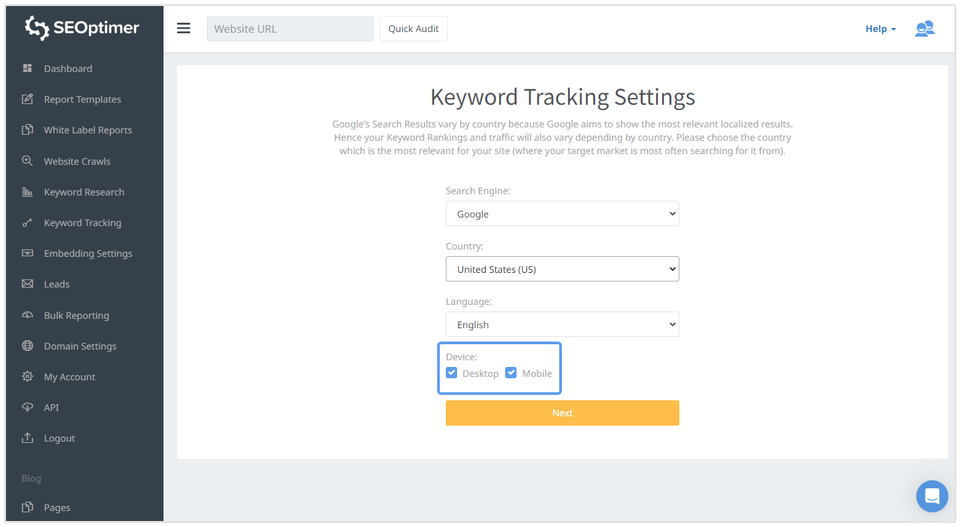
Task: Open the Search Engine dropdown
Action: [x=562, y=214]
